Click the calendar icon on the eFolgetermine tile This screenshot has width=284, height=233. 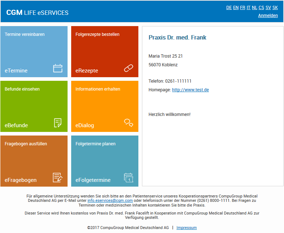tap(129, 178)
